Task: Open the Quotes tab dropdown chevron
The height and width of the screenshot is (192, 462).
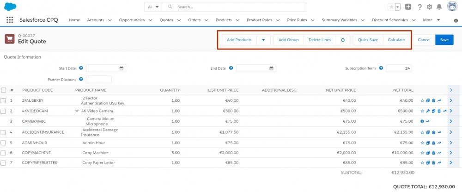Action: tap(178, 20)
